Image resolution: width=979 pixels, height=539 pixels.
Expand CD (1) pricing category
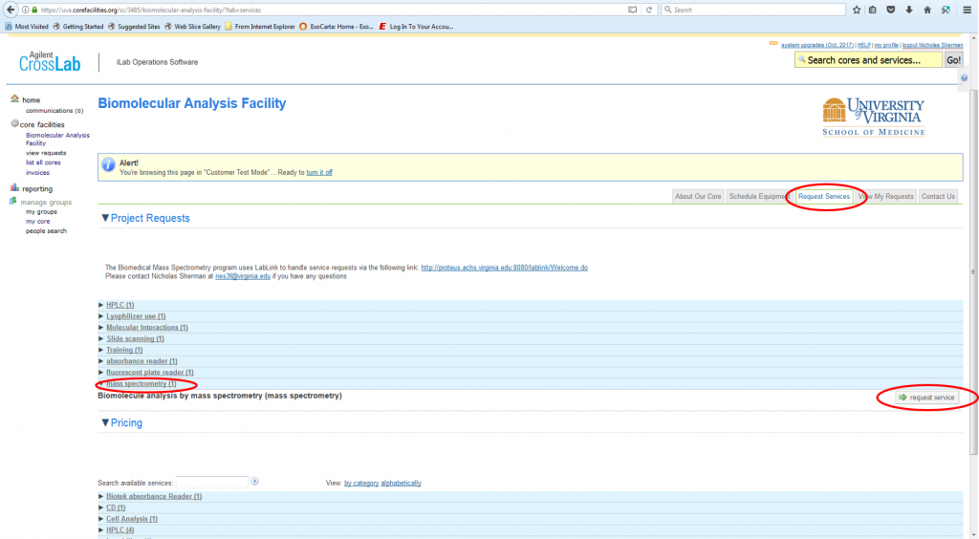coord(116,507)
